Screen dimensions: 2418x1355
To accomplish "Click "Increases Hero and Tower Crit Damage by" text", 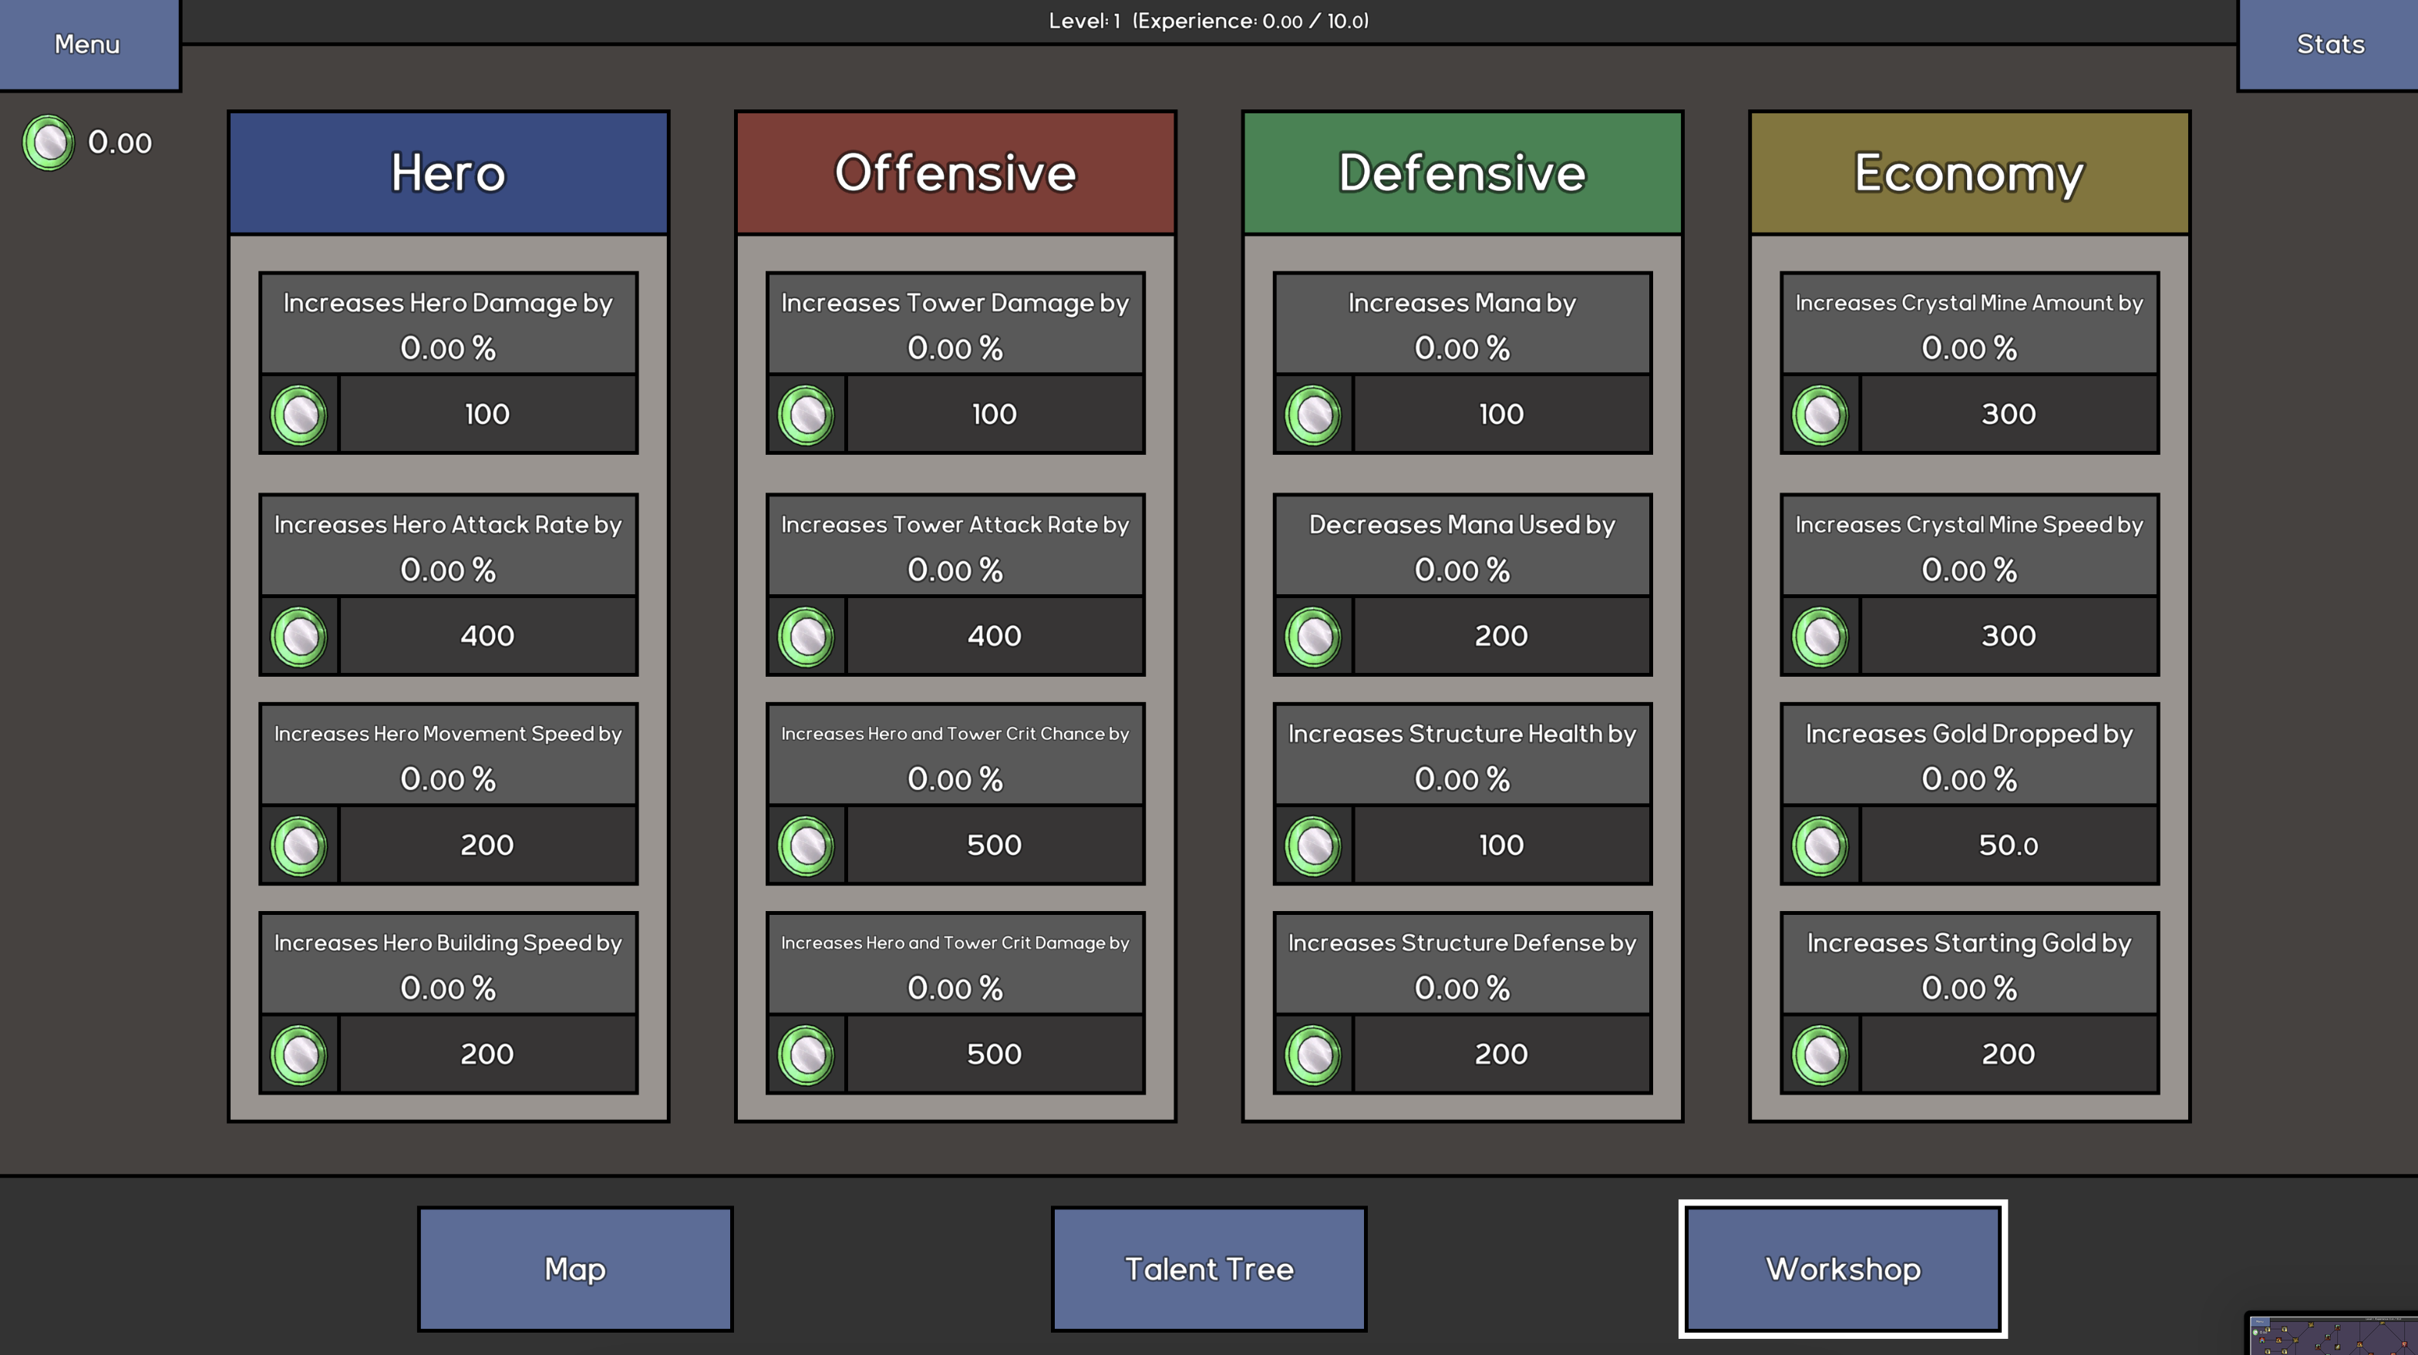I will 955,943.
